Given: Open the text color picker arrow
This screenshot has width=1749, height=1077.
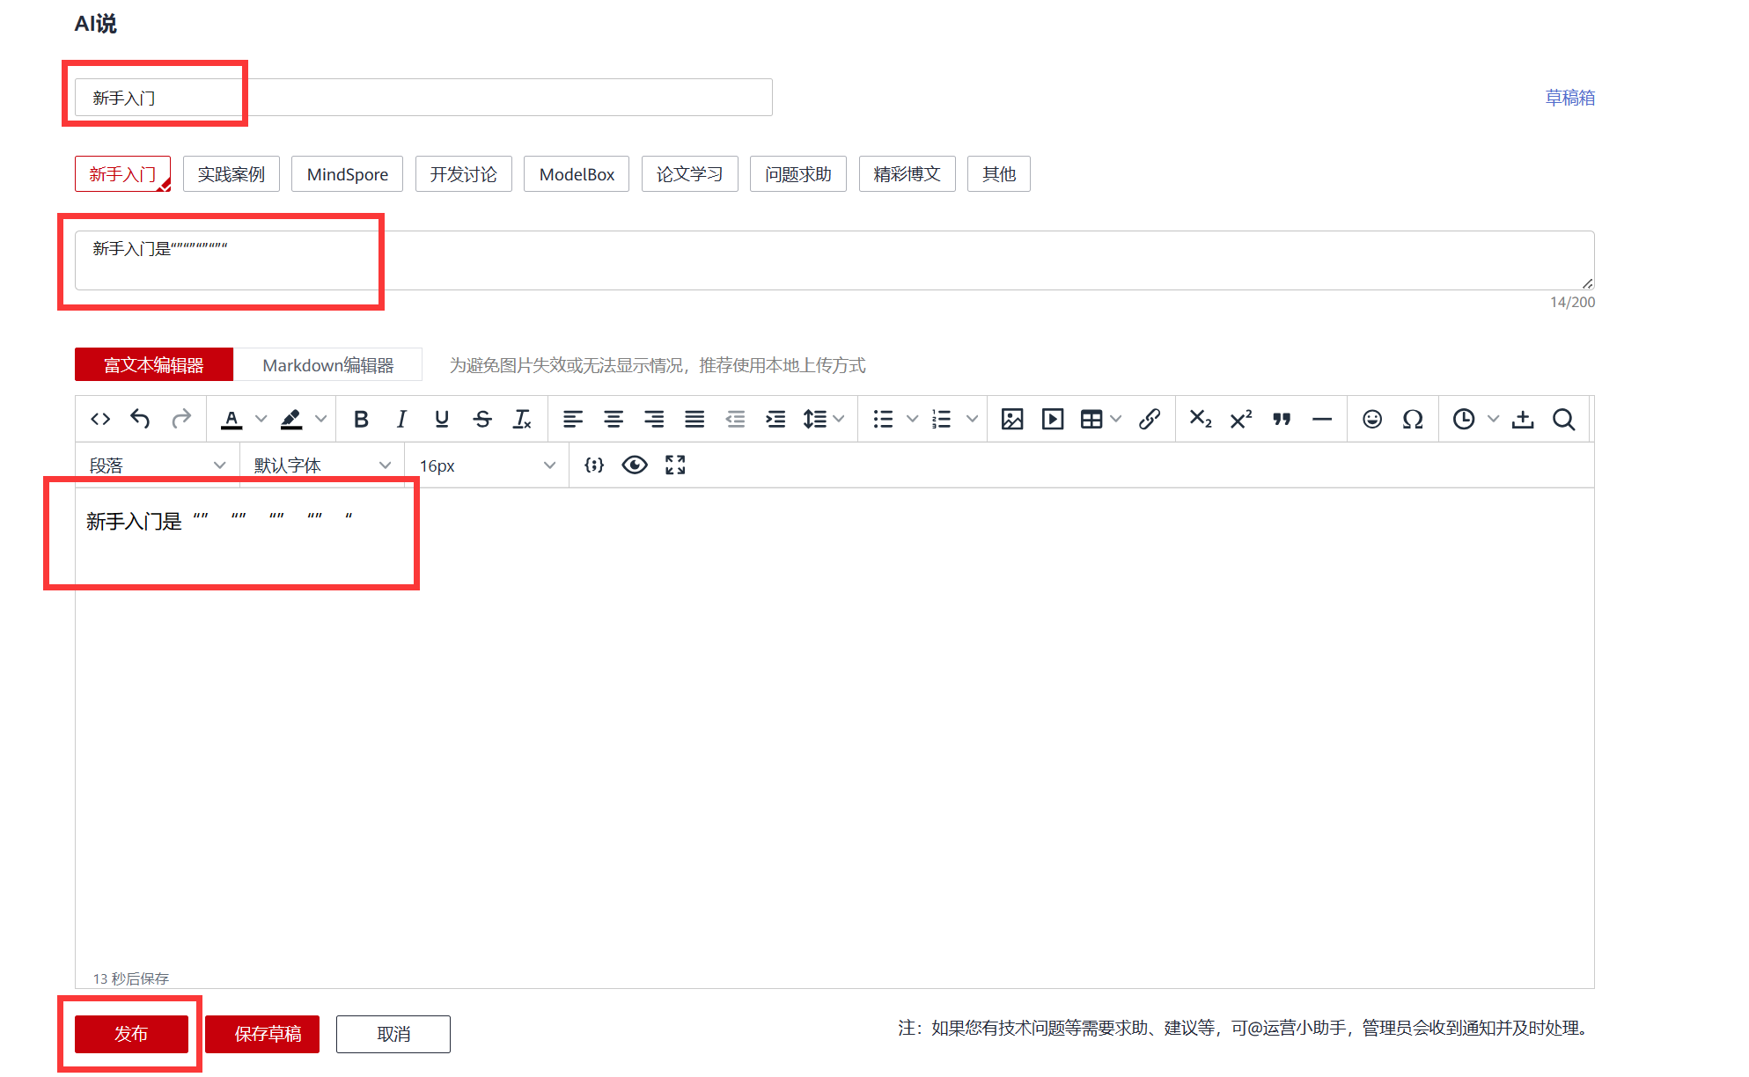Looking at the screenshot, I should [261, 419].
